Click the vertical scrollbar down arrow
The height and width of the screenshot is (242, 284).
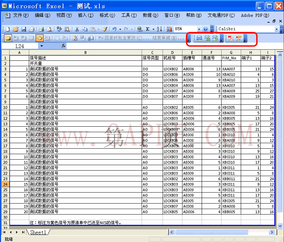[280, 226]
